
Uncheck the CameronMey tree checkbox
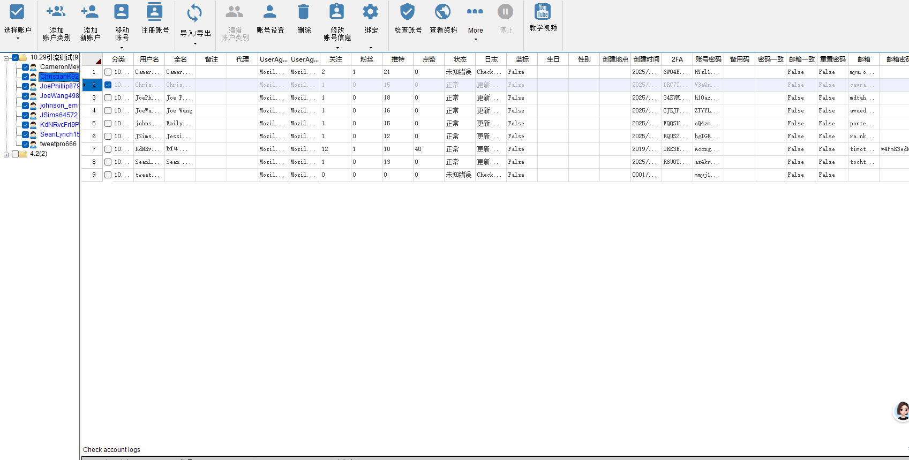click(x=25, y=67)
